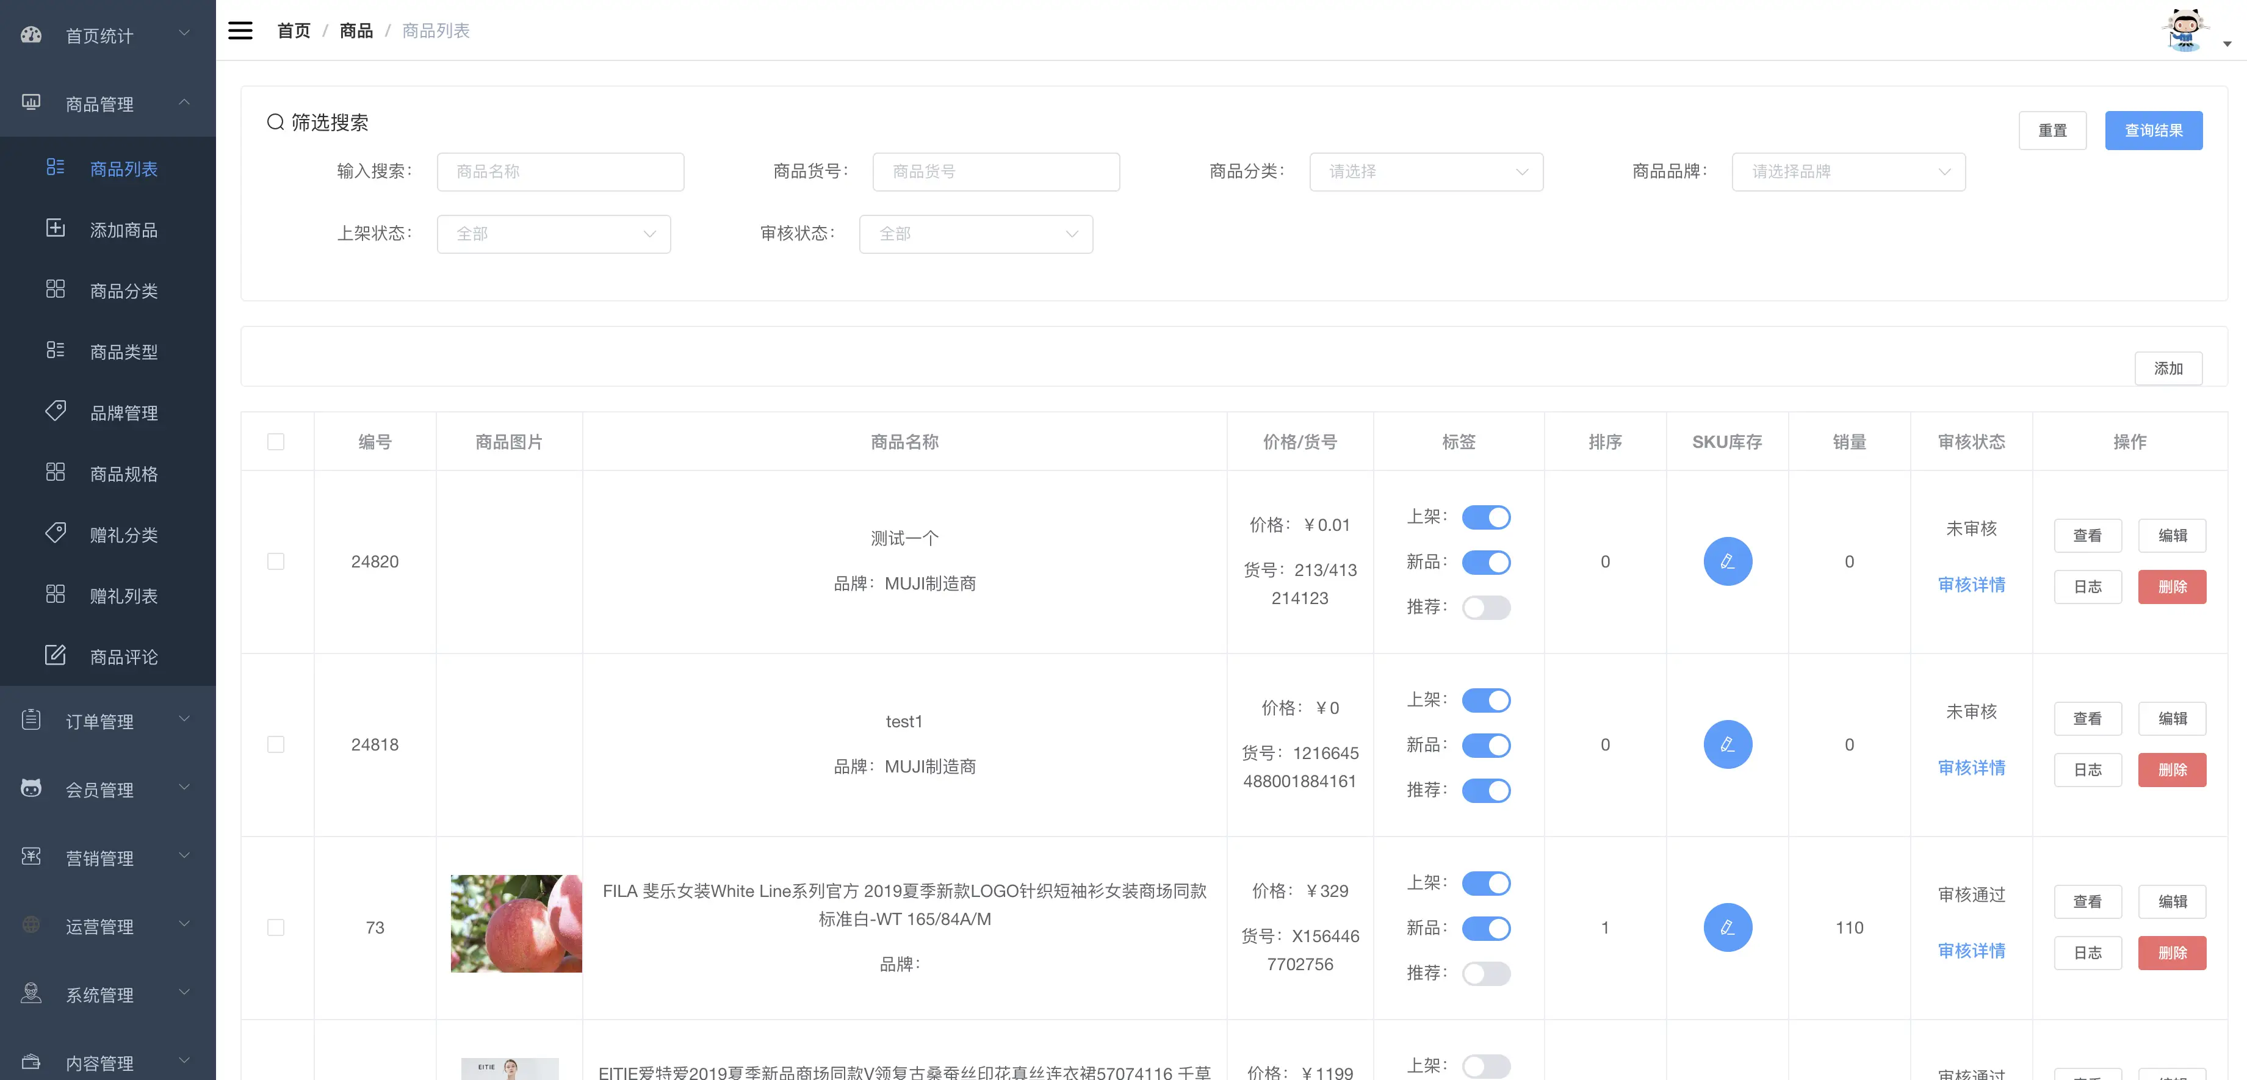Click the 添加 button above table
The width and height of the screenshot is (2247, 1080).
click(x=2168, y=368)
